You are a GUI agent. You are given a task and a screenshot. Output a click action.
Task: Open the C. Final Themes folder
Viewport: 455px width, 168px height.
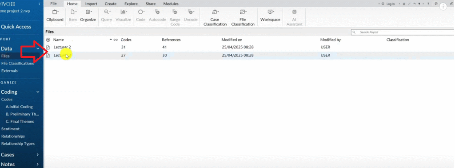[20, 122]
